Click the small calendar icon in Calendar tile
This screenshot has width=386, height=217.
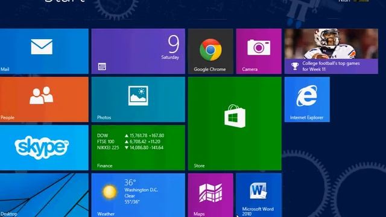click(x=102, y=66)
